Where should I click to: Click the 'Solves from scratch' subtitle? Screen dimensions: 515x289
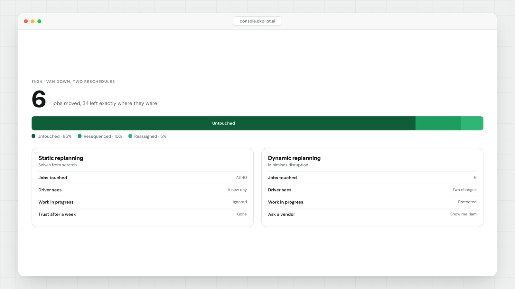[x=58, y=165]
